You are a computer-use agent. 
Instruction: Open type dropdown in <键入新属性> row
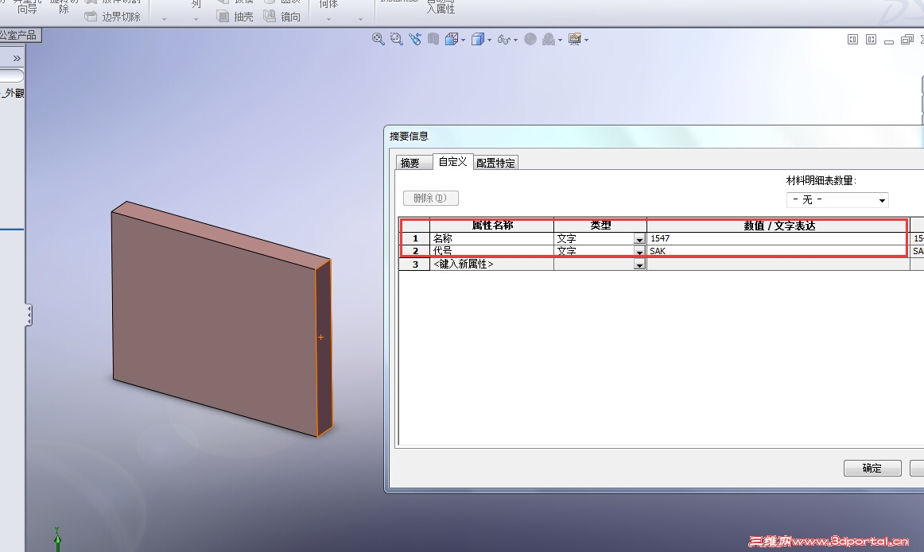tap(639, 264)
